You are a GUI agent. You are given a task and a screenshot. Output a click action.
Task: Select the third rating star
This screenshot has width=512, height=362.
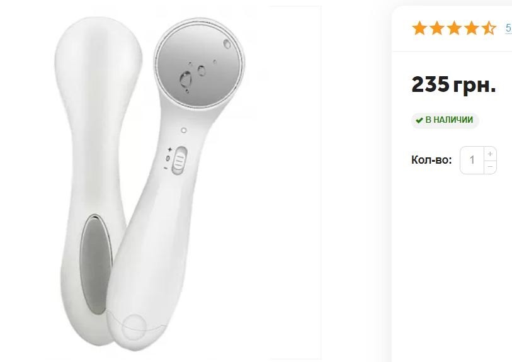(454, 28)
